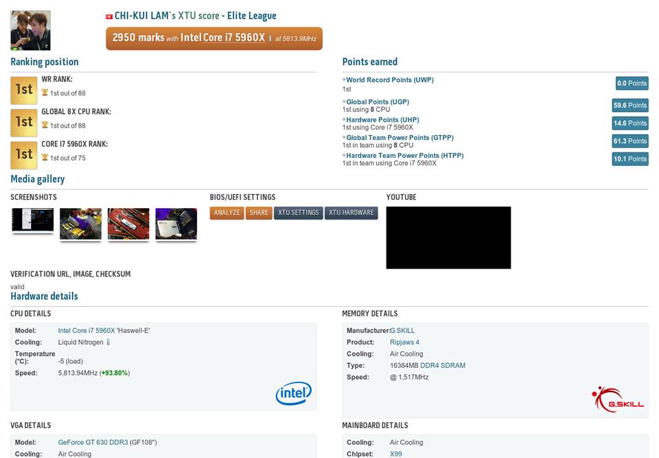Click the Intel logo

click(293, 393)
